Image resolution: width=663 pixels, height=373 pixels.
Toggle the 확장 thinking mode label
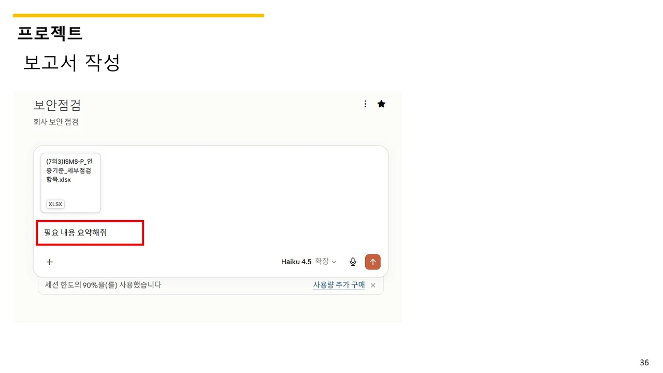322,262
